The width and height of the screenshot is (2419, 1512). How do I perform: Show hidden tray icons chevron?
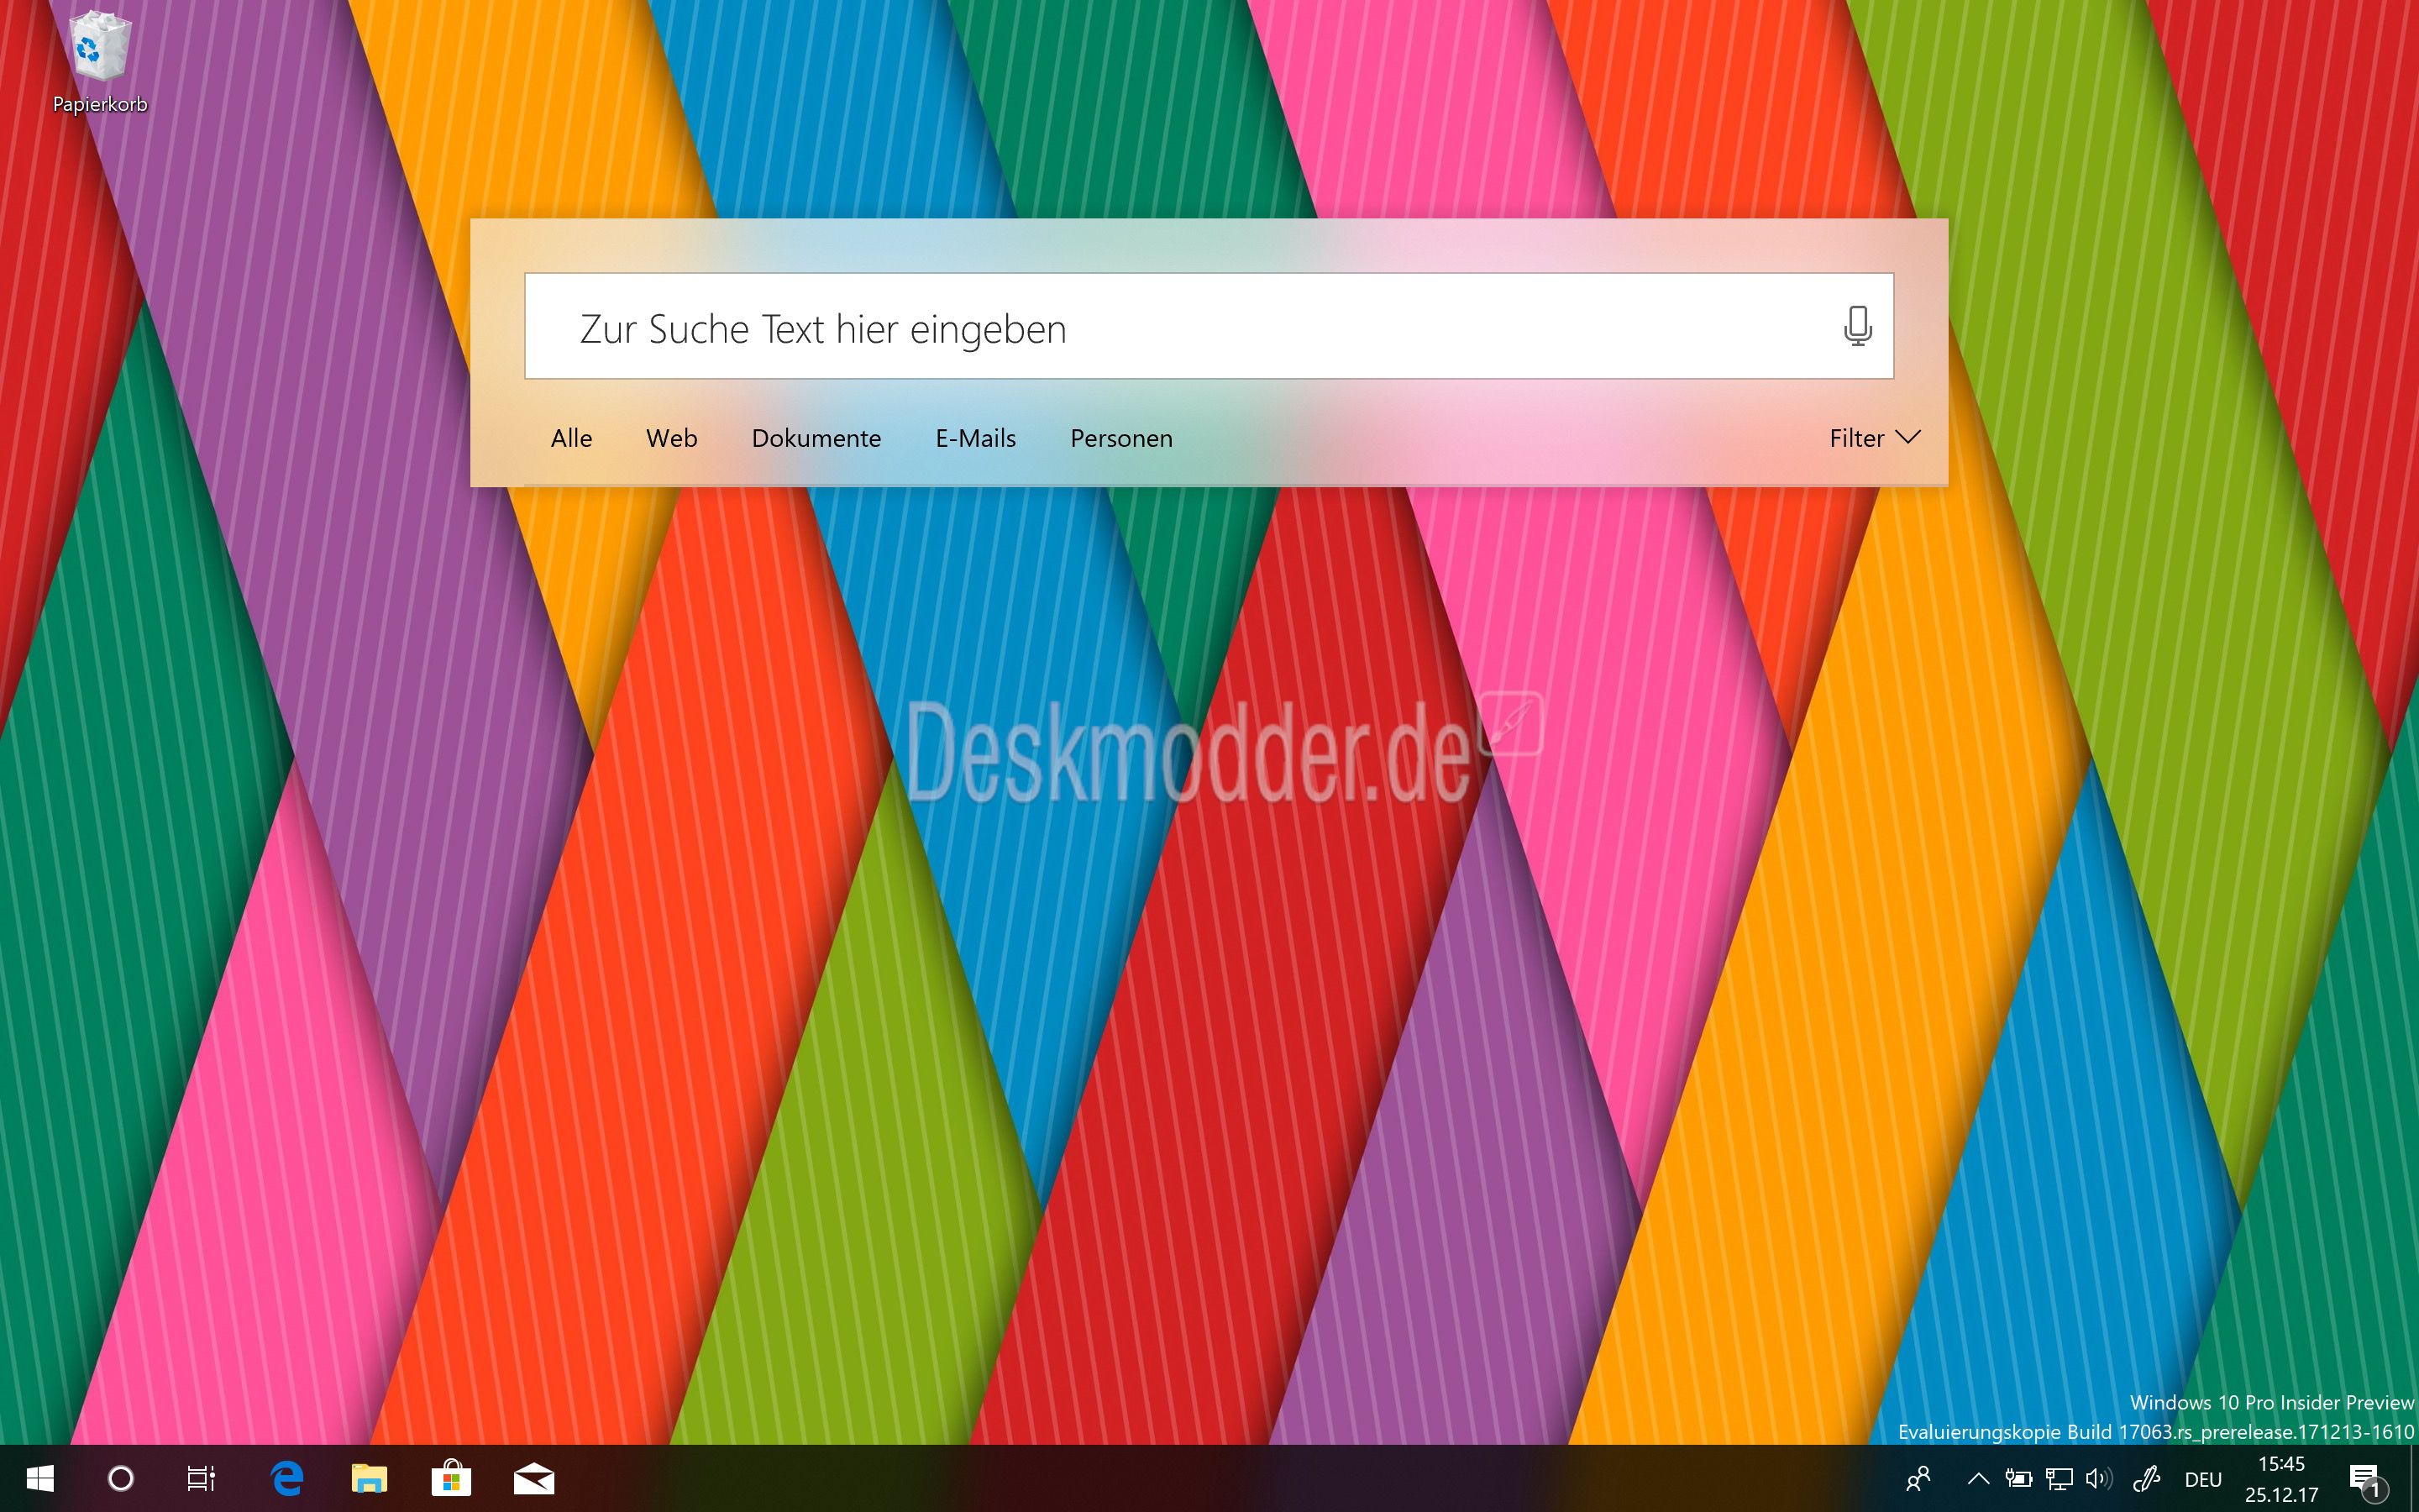pyautogui.click(x=1977, y=1478)
